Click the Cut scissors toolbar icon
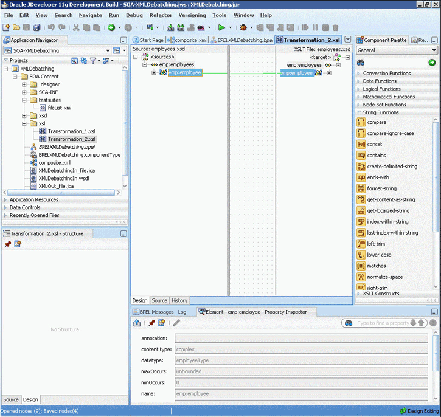This screenshot has height=417, width=441. point(76,27)
